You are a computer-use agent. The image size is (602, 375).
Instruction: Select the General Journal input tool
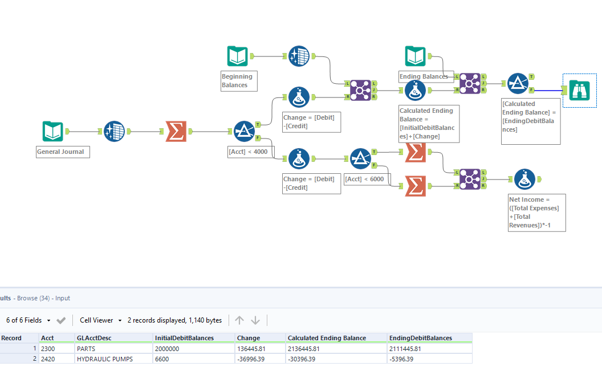pyautogui.click(x=52, y=131)
